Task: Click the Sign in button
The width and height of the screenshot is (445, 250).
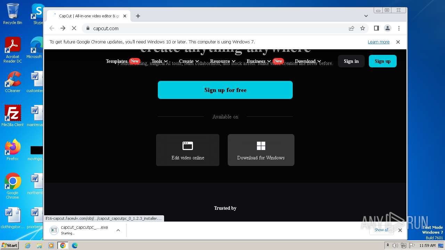Action: click(x=351, y=61)
